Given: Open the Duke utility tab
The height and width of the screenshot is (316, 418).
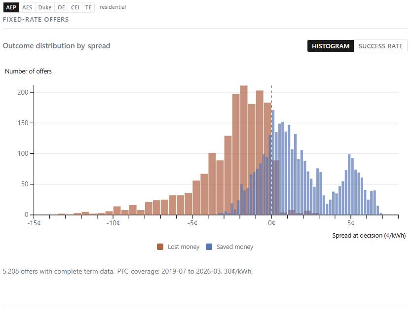Looking at the screenshot, I should (x=45, y=7).
